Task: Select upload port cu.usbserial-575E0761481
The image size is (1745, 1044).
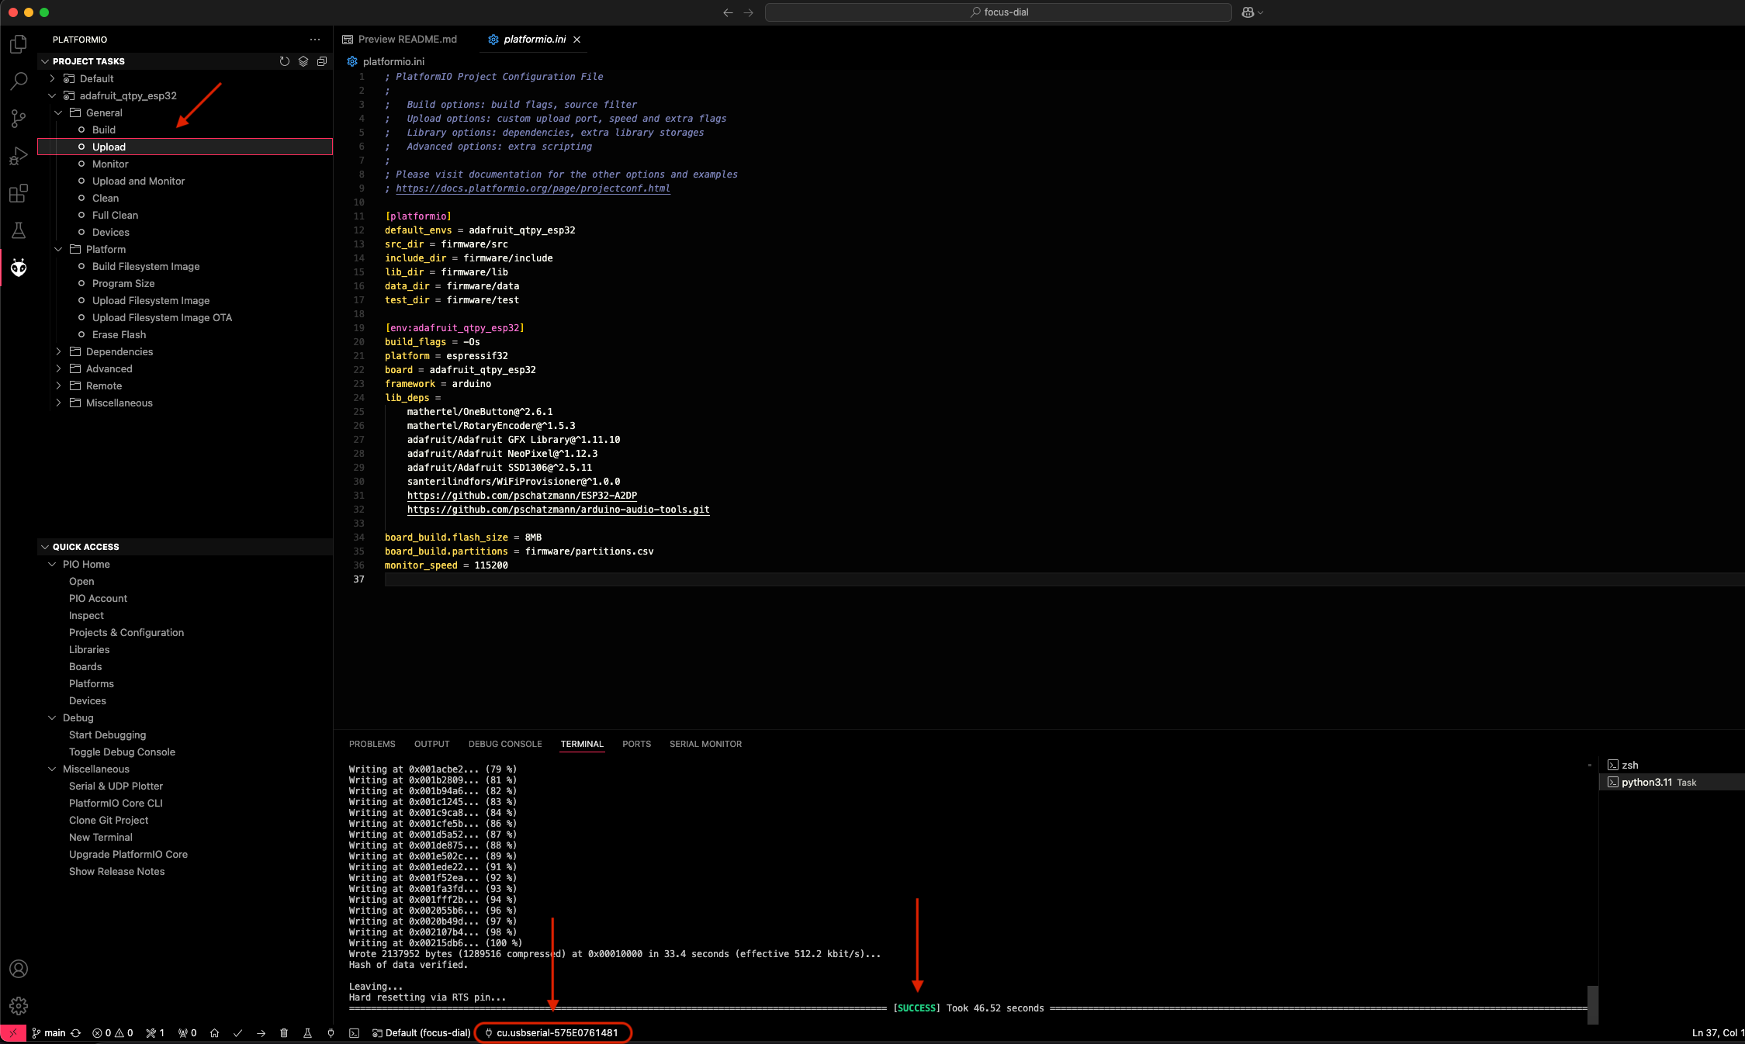Action: 552,1033
